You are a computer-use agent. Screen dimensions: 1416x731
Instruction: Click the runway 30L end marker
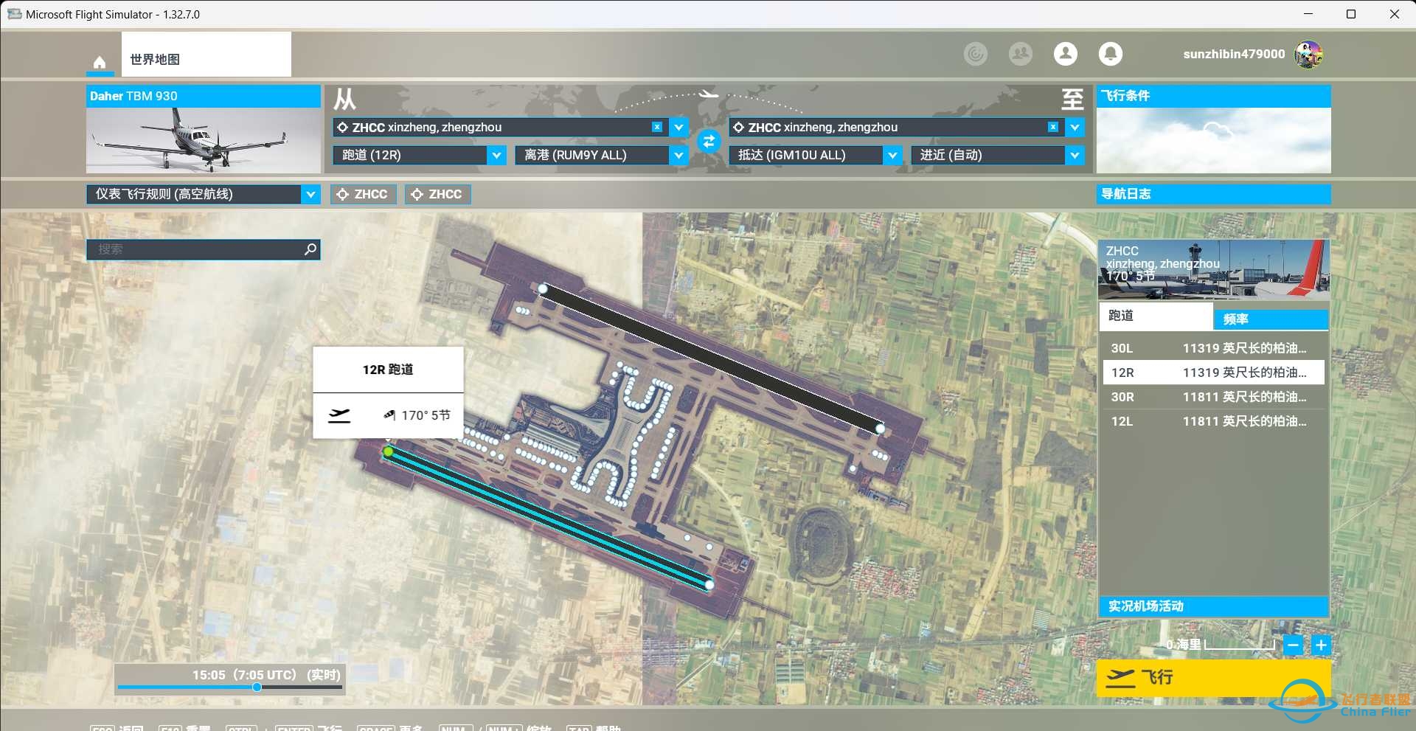click(709, 585)
